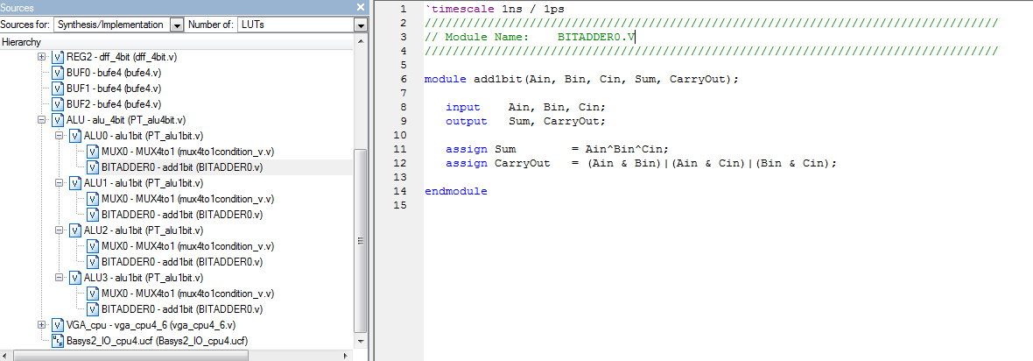This screenshot has height=361, width=1033.
Task: Expand the VGA_cpu vga_cpu4_6 node
Action: click(42, 325)
